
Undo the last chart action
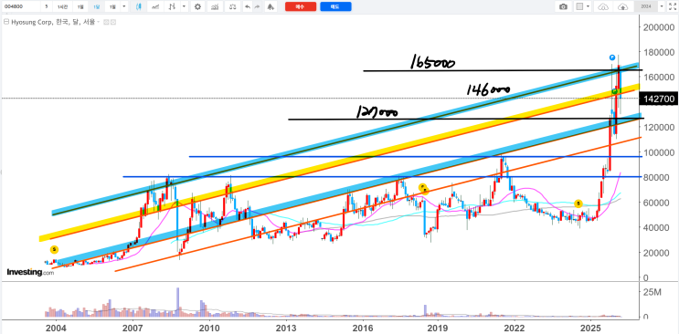[x=248, y=6]
